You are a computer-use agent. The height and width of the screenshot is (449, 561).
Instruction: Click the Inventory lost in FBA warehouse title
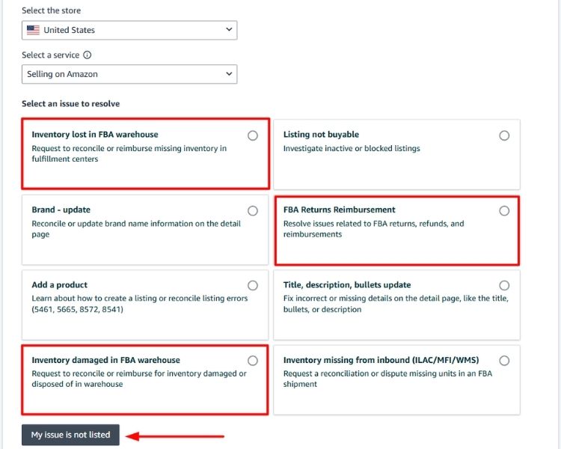(x=95, y=134)
